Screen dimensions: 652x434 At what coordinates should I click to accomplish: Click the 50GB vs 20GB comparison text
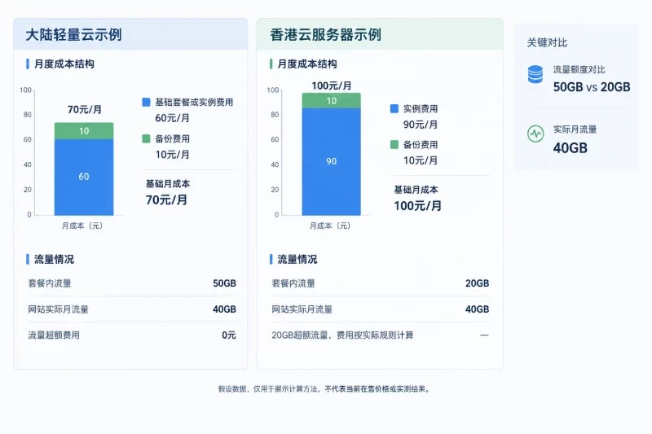click(x=592, y=87)
